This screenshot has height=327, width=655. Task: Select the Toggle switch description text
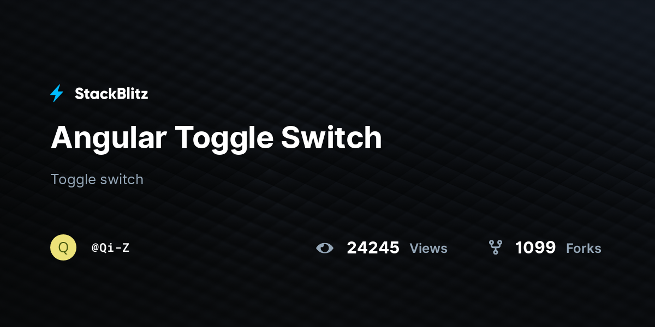click(x=97, y=179)
